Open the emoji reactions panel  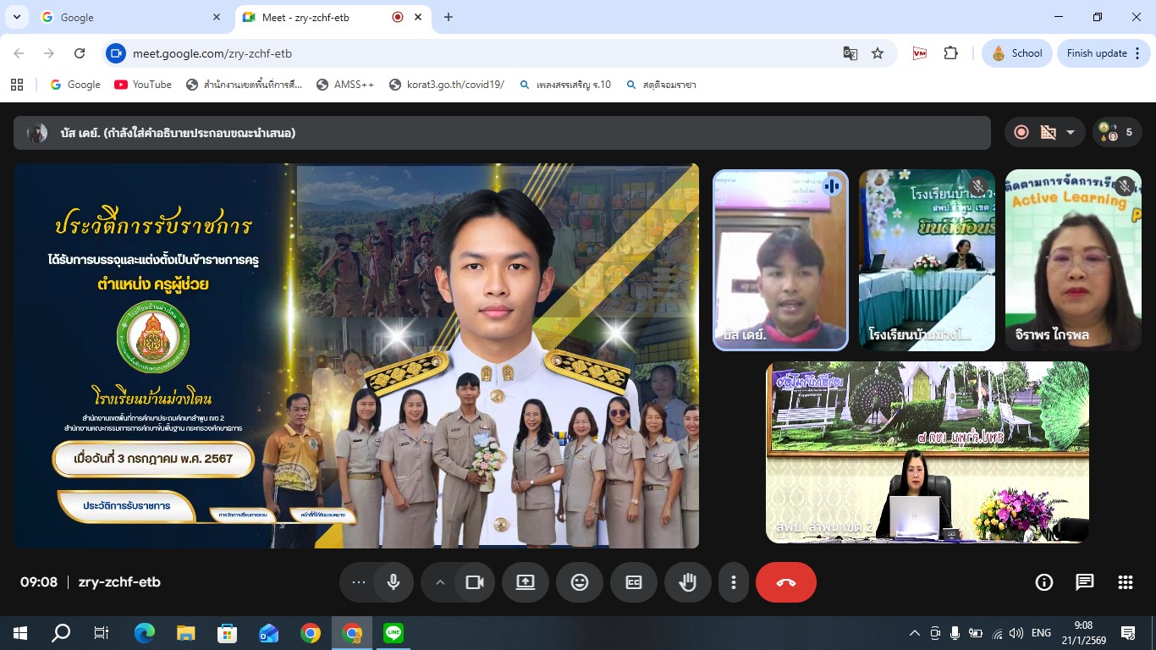pos(579,582)
